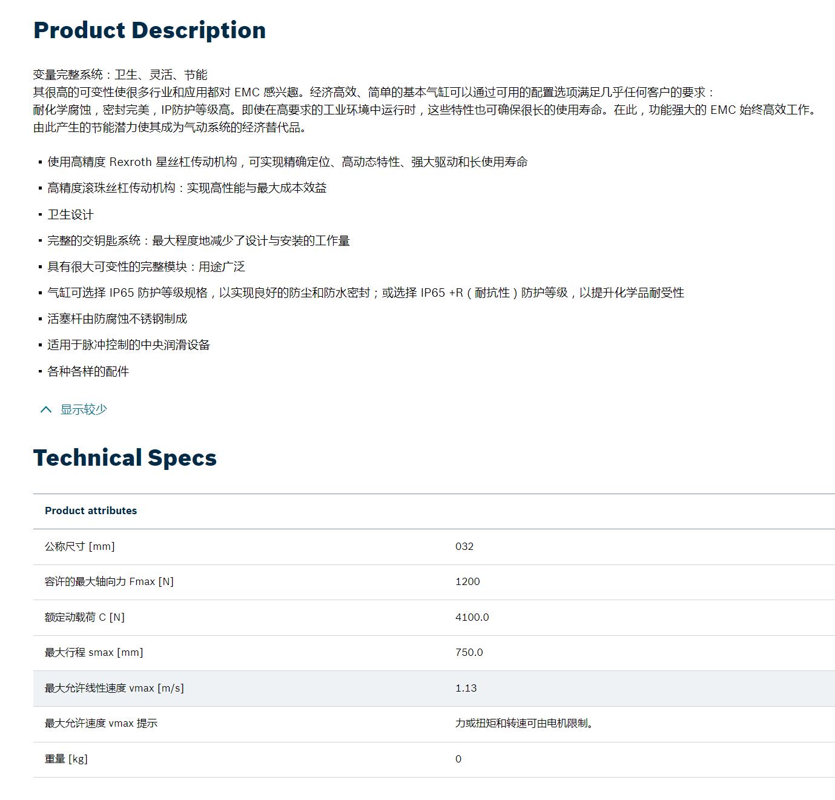Click the bullet 适用于脉冲控制的中央润滑设备
Screen dimensions: 835x800
click(x=129, y=345)
